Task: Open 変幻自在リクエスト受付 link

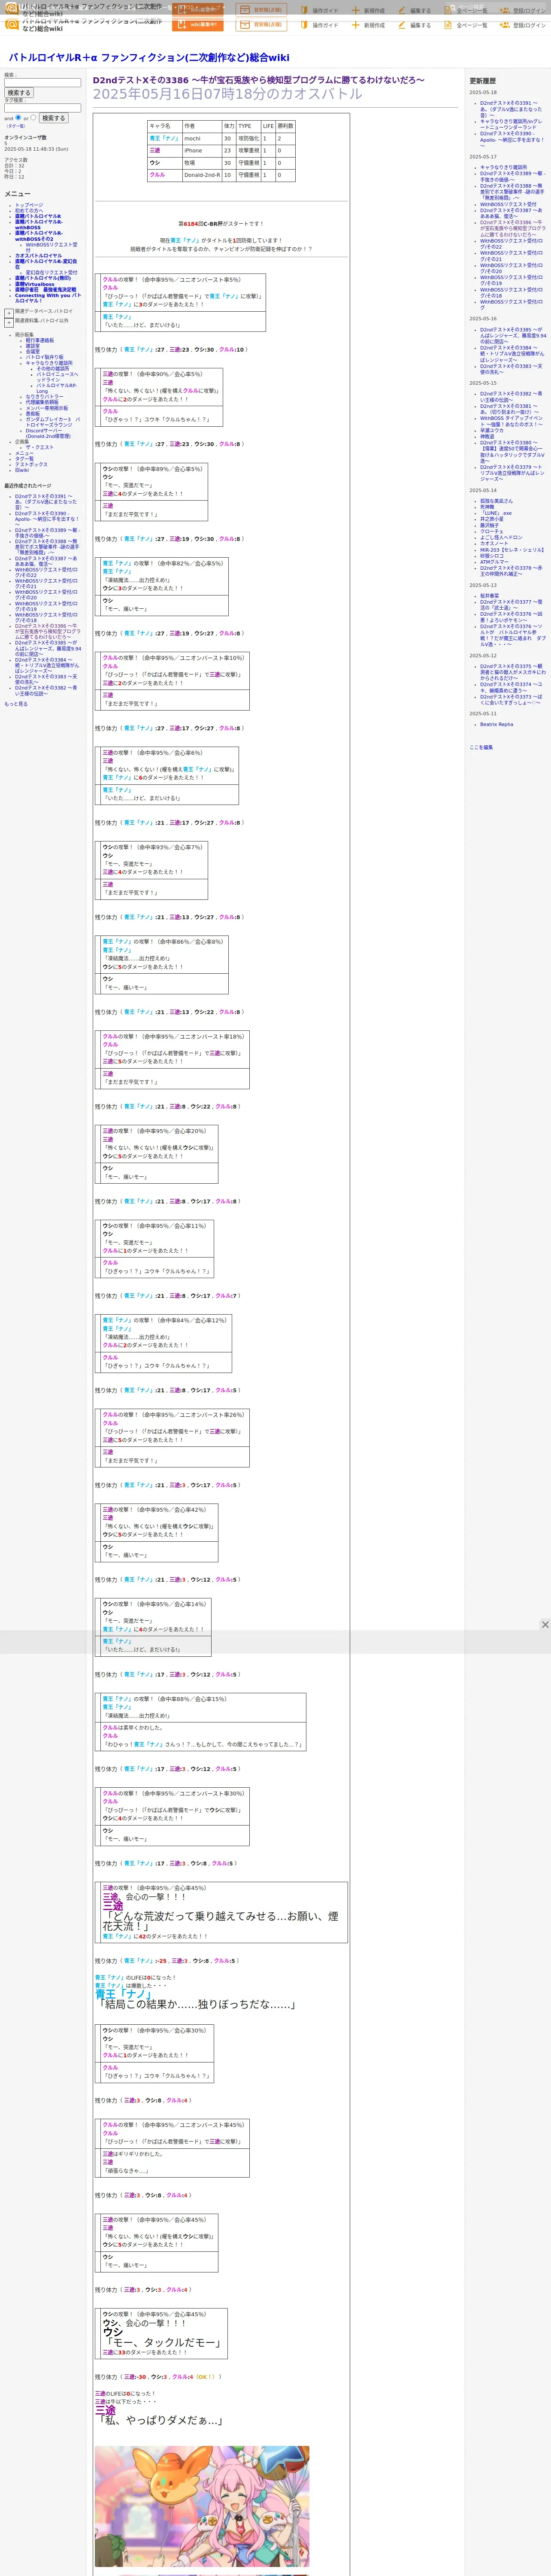Action: [51, 273]
